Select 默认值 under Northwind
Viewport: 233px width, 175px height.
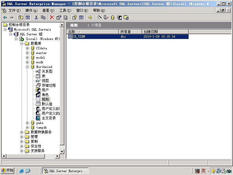(x=47, y=104)
